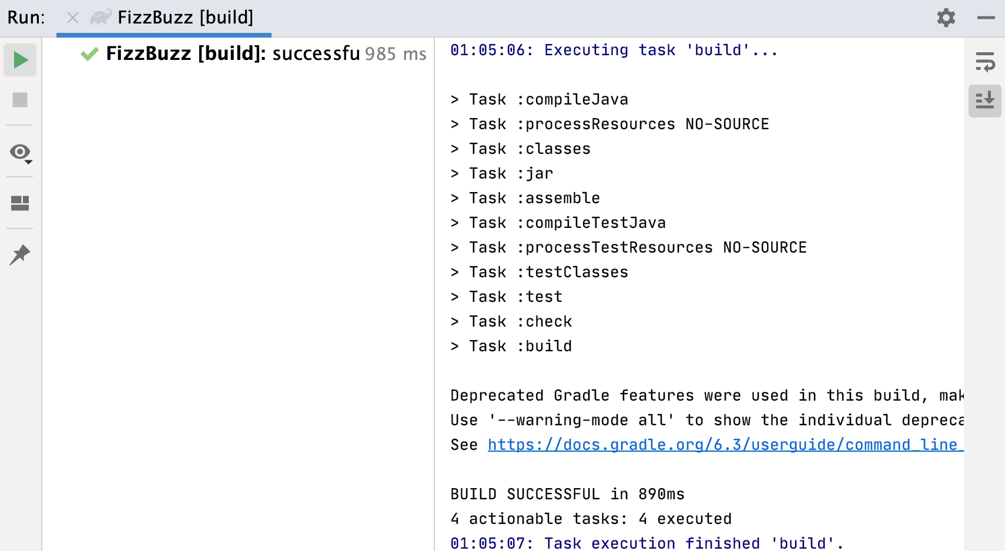Open the docs.gradle.org command line link
This screenshot has height=551, width=1005.
pos(723,445)
